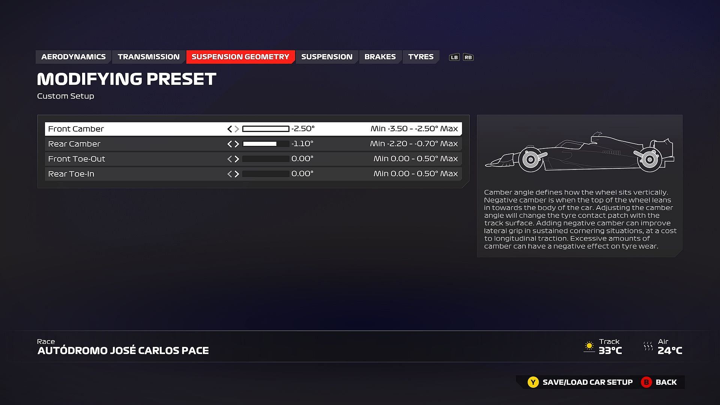Click the left adjust icon for Front Toe-Out

228,158
